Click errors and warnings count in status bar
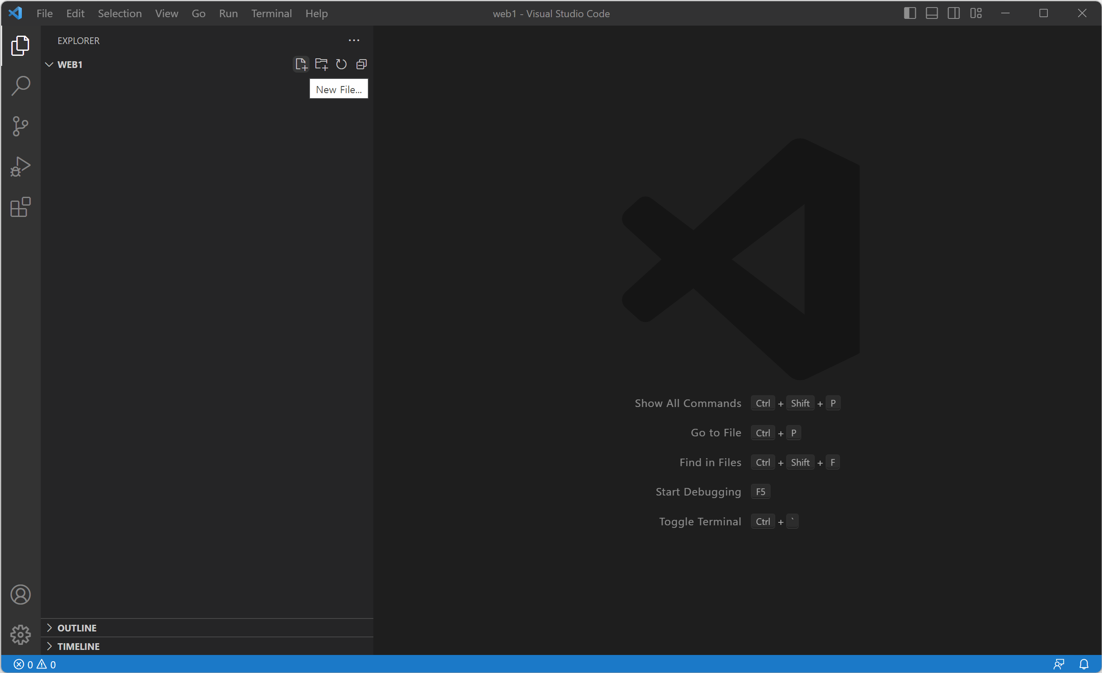 tap(34, 665)
